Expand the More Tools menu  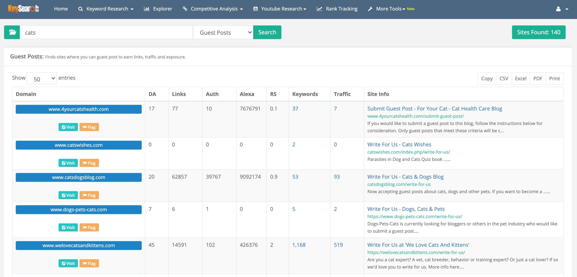coord(387,9)
